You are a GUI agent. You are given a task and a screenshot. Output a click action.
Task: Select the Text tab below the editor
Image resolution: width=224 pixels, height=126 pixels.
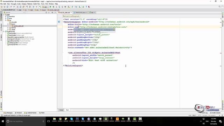click(67, 110)
